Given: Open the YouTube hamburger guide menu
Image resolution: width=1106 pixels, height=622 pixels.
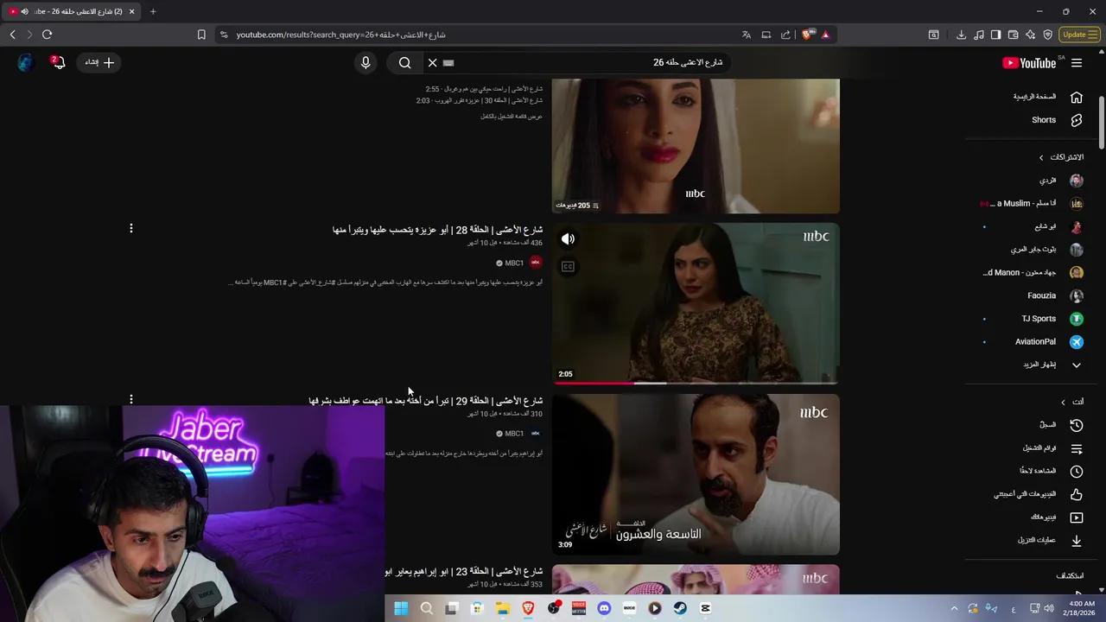Looking at the screenshot, I should tap(1077, 63).
